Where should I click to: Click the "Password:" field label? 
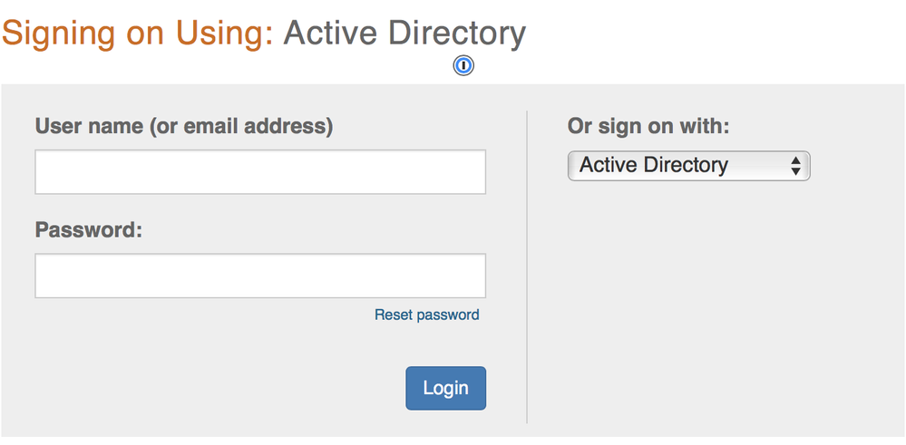tap(89, 229)
